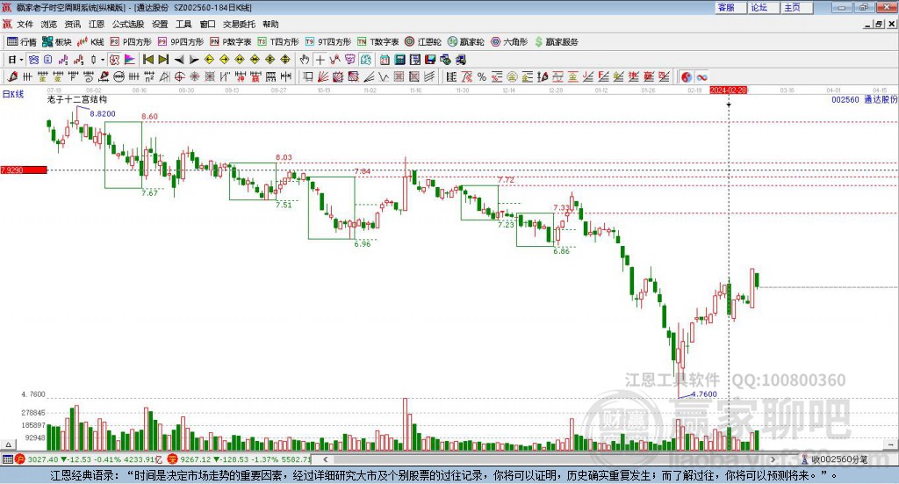Open the 设置 menu
Screen dimensions: 899x484
coord(160,24)
